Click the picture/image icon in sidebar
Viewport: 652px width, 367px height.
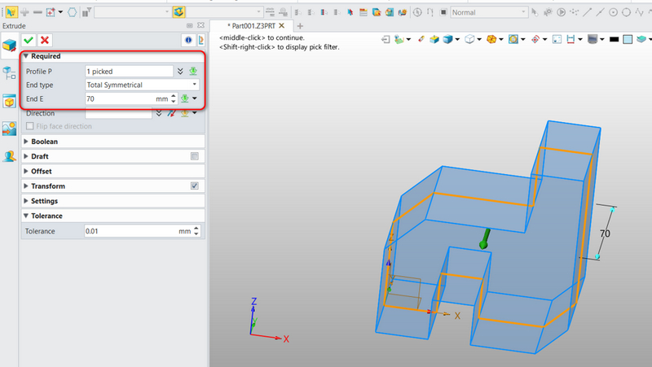click(x=9, y=129)
